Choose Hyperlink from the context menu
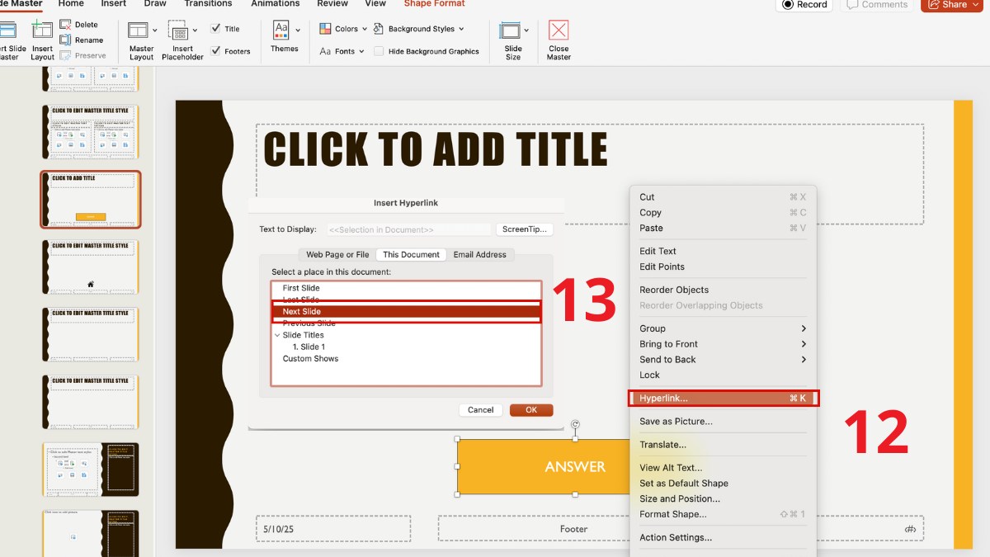The image size is (990, 557). (722, 399)
